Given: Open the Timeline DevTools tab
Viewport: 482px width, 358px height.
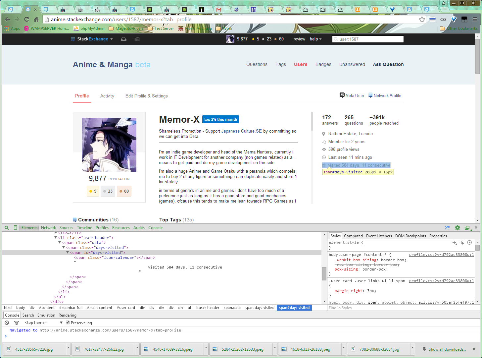Looking at the screenshot, I should click(84, 228).
